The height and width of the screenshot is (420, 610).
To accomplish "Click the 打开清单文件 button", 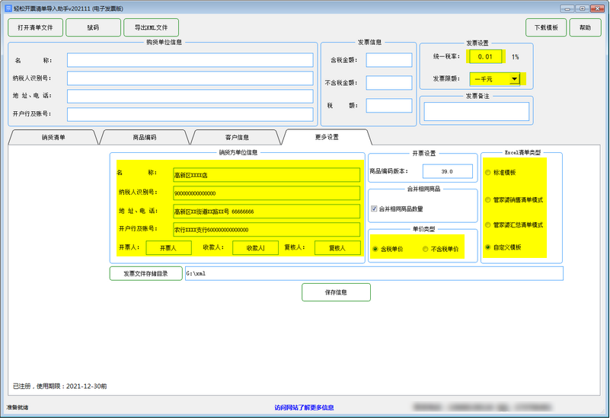I will (35, 27).
